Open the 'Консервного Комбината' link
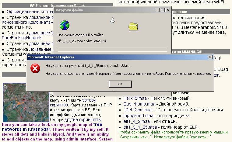The width and height of the screenshot is (232, 142). coord(27,22)
